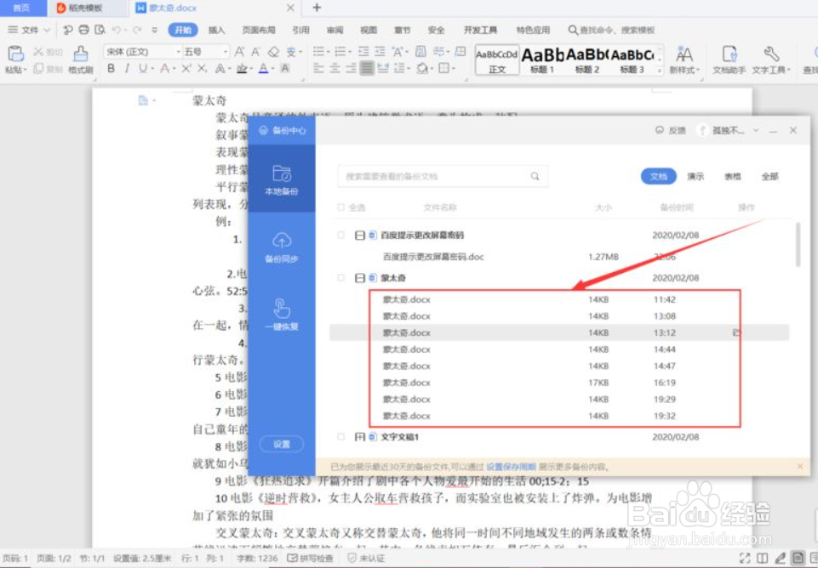Click the pen edit-mode icon in status bar

click(x=781, y=558)
